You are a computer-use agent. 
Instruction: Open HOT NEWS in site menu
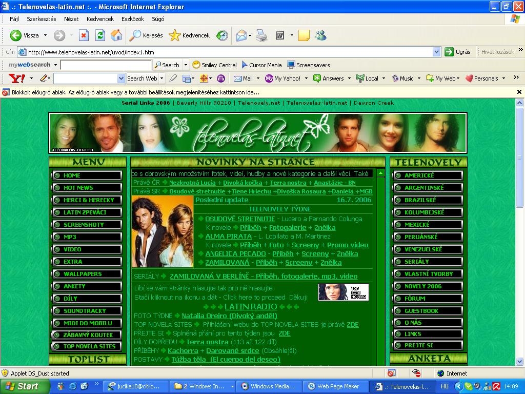(x=87, y=188)
